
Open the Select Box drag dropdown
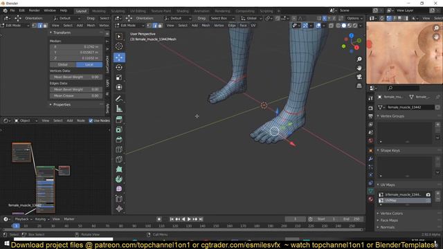pos(222,18)
